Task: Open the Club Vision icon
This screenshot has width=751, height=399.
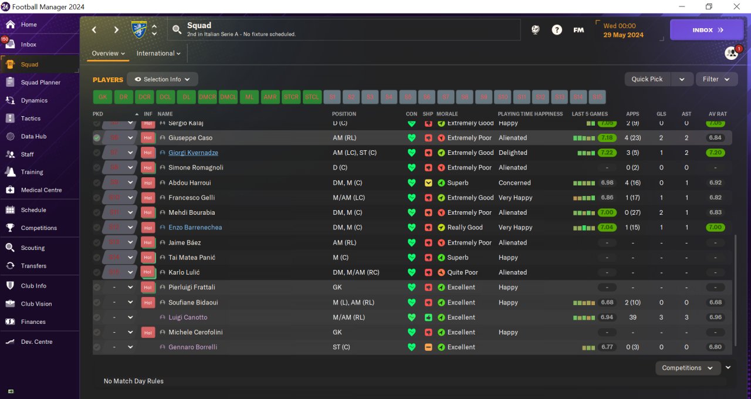Action: click(10, 304)
